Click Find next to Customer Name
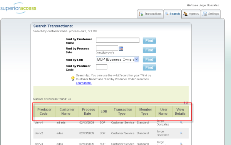This screenshot has width=231, height=145. (x=149, y=41)
